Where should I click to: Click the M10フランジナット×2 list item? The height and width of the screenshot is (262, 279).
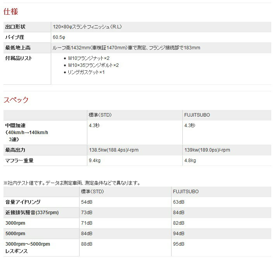86,58
